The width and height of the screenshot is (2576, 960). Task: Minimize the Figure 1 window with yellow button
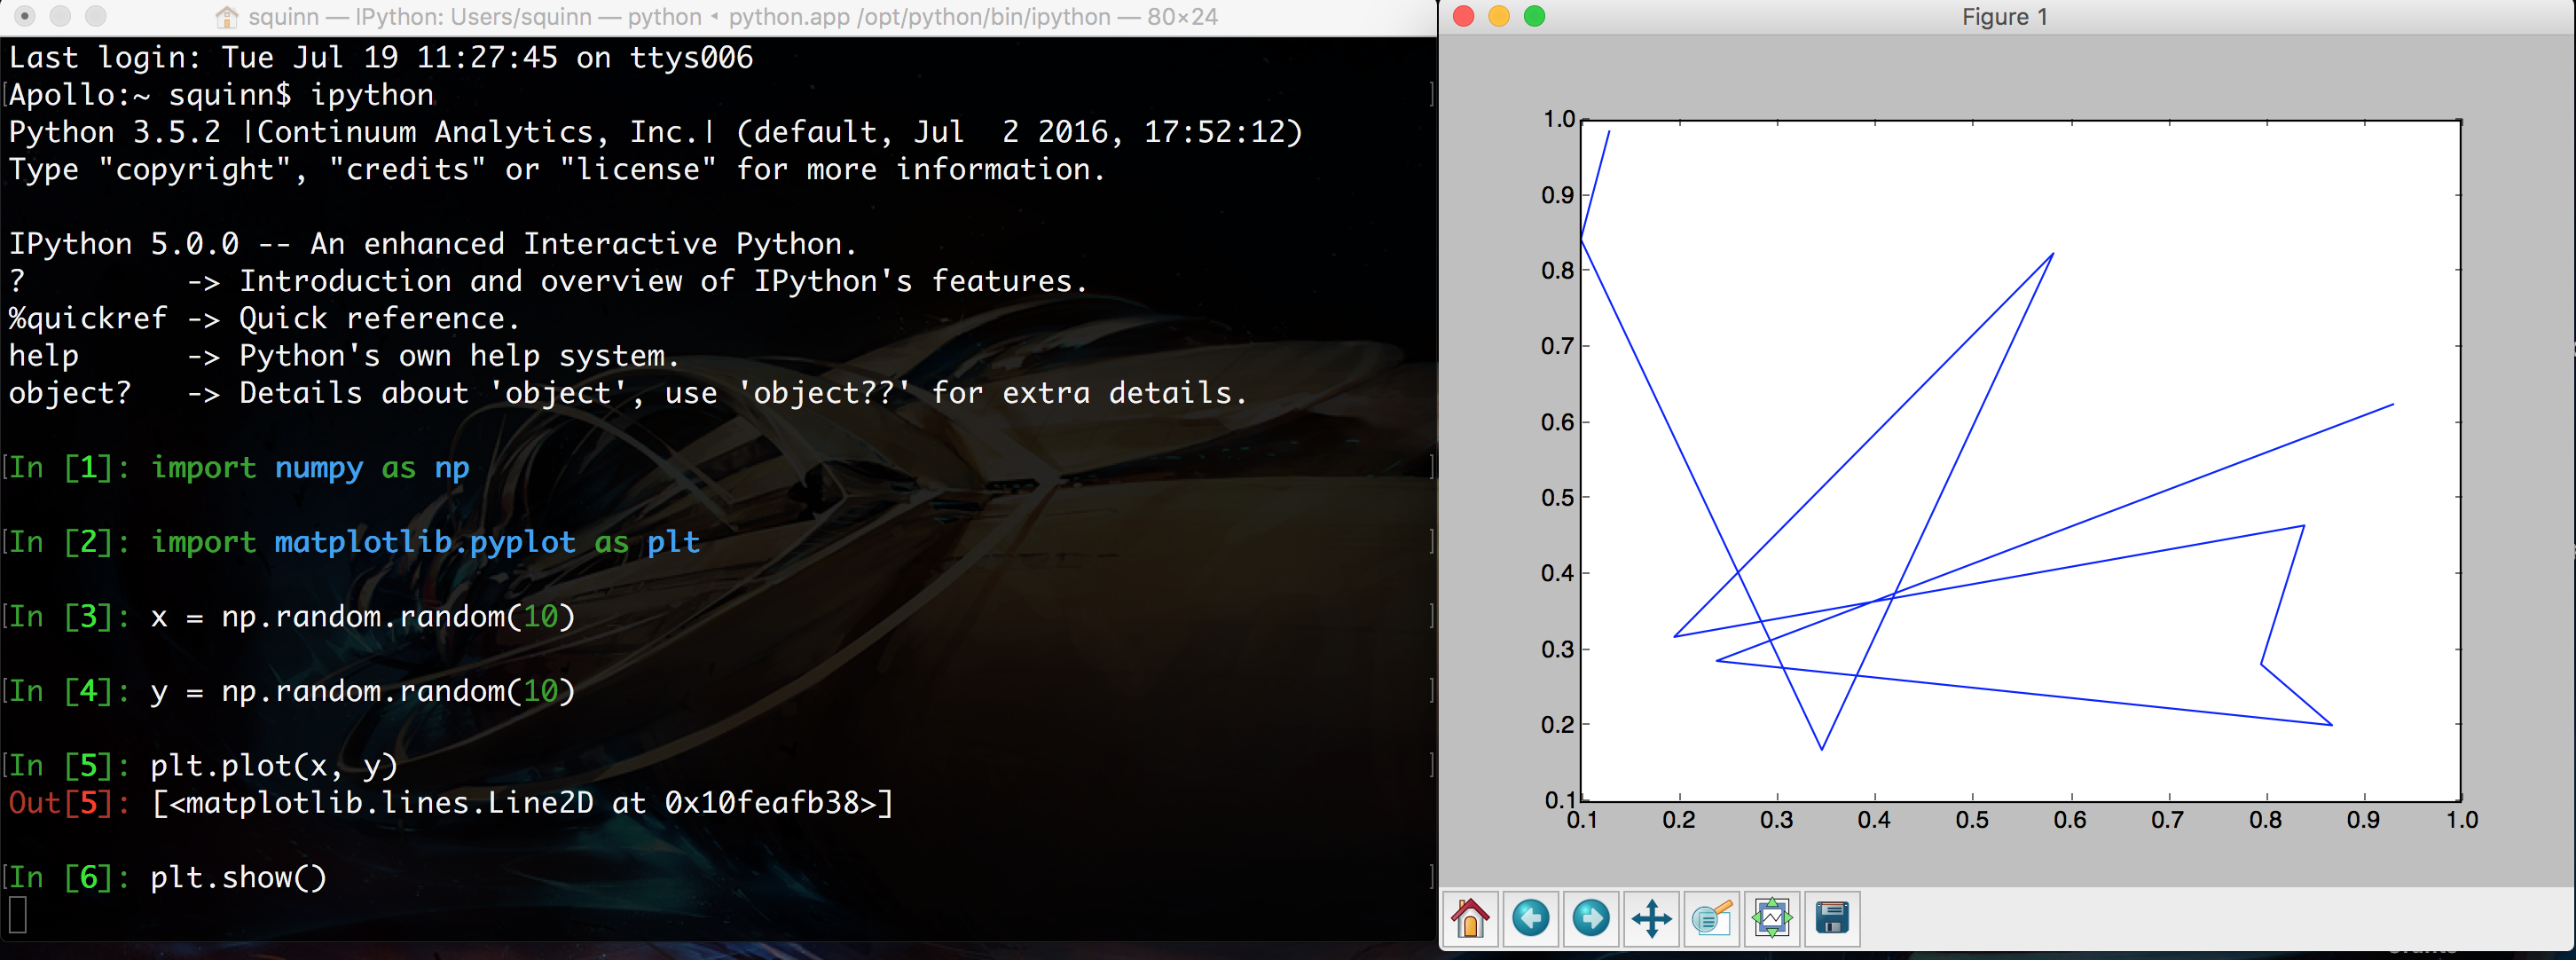[1498, 16]
